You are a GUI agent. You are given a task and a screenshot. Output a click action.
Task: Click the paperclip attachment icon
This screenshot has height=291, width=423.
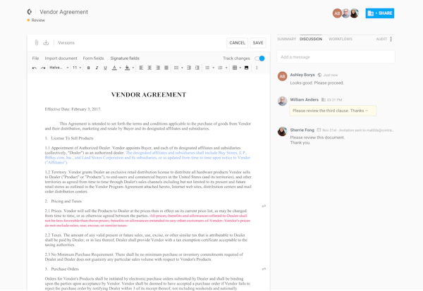[37, 43]
